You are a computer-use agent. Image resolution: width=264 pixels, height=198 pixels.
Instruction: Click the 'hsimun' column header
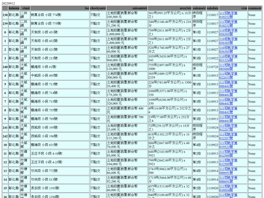14,8
